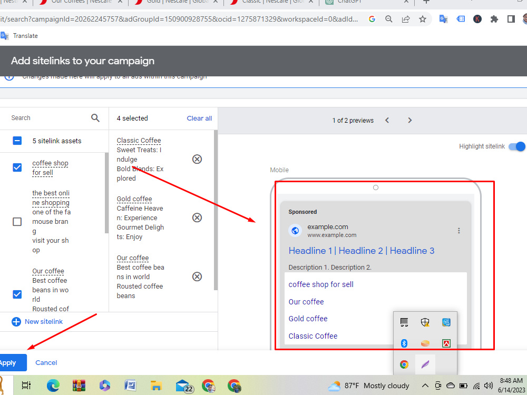Open the three-dot menu in ad preview
The width and height of the screenshot is (527, 395).
click(459, 231)
